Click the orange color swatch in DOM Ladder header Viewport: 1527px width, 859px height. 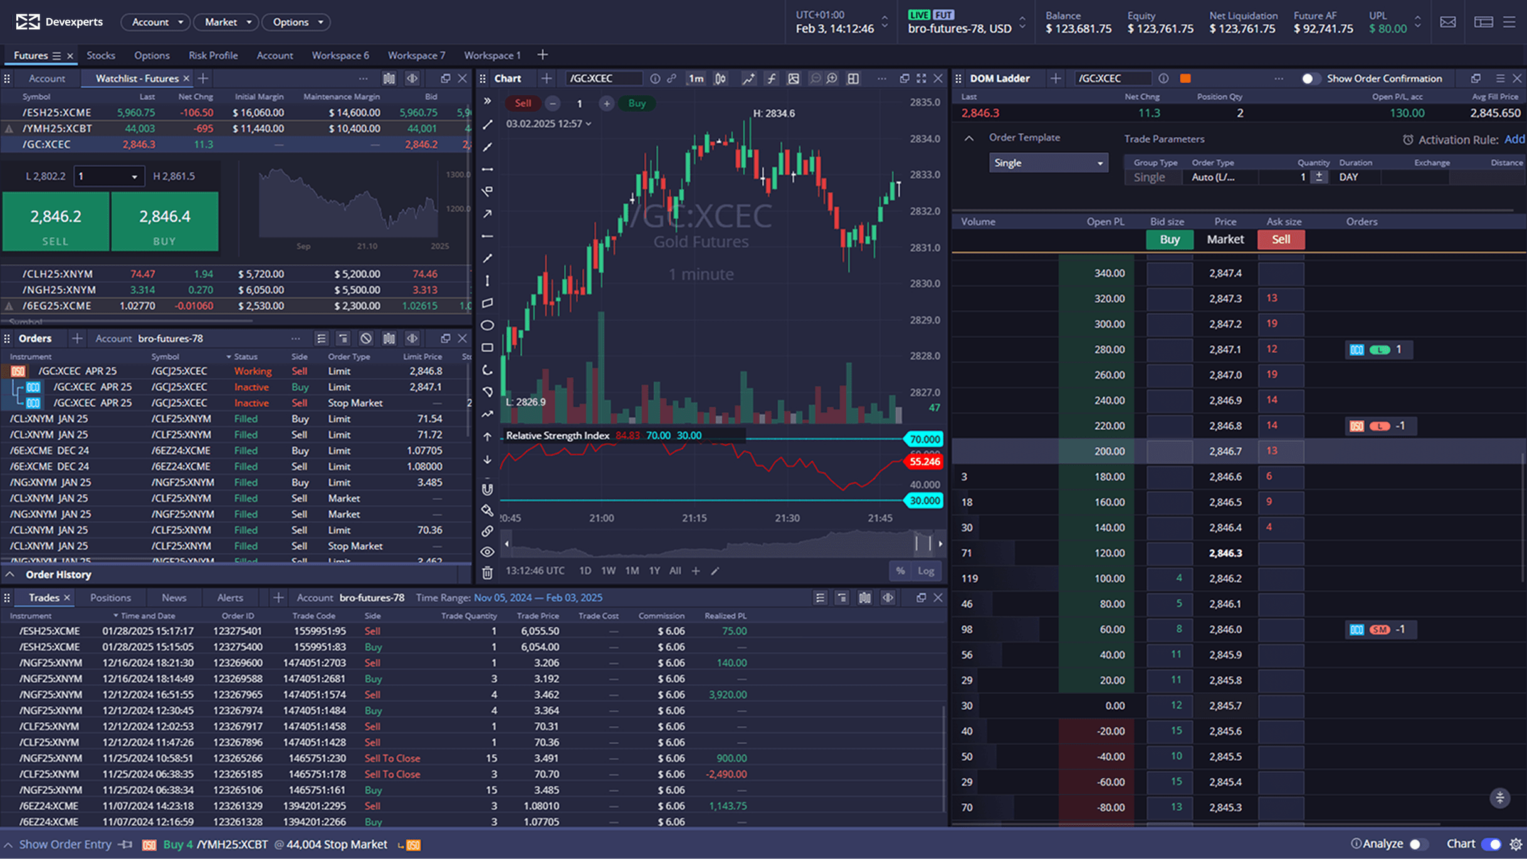click(x=1185, y=78)
